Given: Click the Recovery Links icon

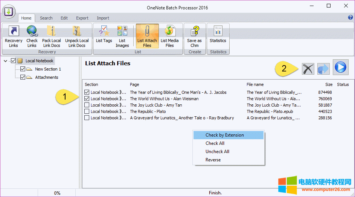Looking at the screenshot, I should [x=14, y=36].
